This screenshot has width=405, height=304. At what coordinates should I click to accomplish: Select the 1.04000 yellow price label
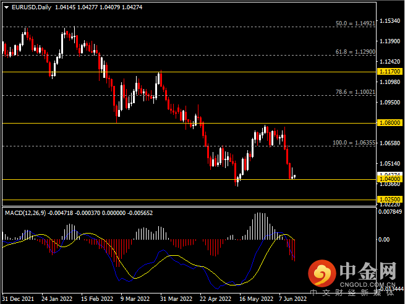[x=390, y=179]
